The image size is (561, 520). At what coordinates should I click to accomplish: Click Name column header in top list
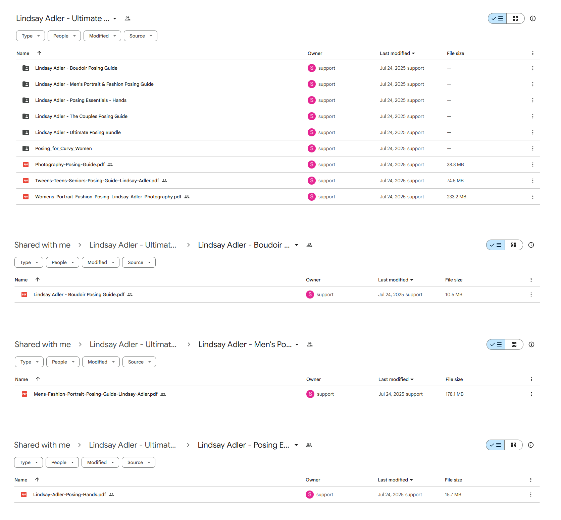(23, 53)
